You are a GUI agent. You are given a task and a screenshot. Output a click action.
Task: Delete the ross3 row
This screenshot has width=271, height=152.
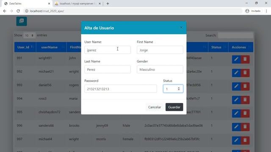[245, 100]
